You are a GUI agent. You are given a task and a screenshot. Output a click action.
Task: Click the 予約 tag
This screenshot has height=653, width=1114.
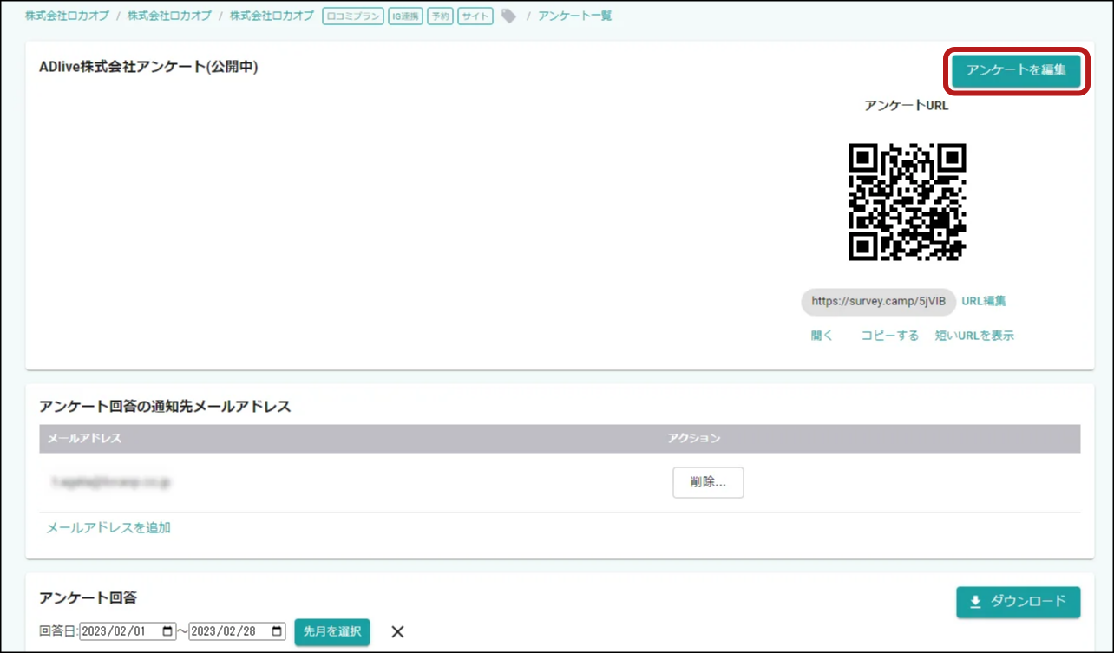click(440, 16)
